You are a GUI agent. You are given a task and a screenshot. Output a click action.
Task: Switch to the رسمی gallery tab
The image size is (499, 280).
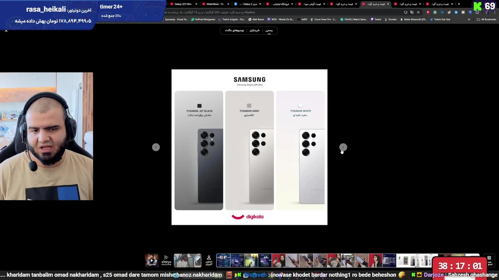click(269, 30)
